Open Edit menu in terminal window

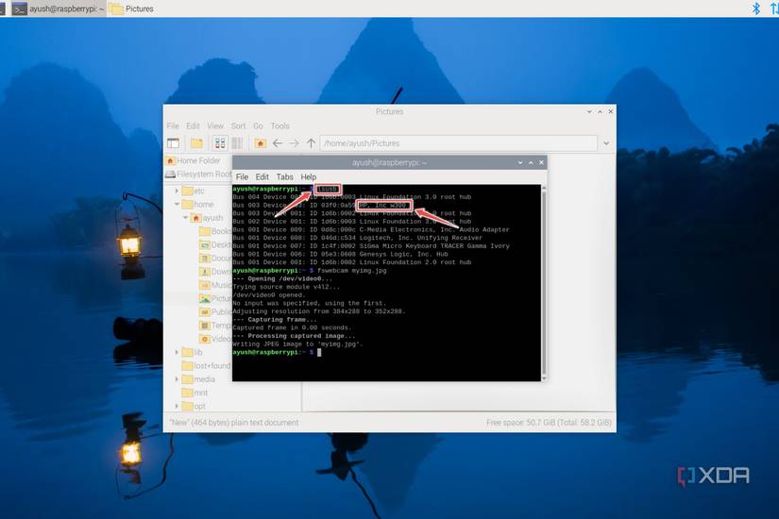[262, 176]
